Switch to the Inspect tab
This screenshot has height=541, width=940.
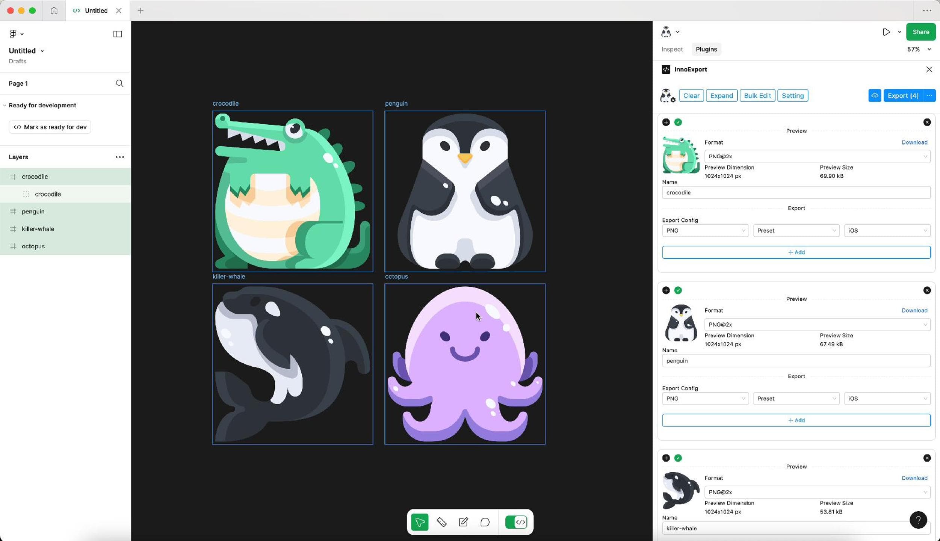672,49
